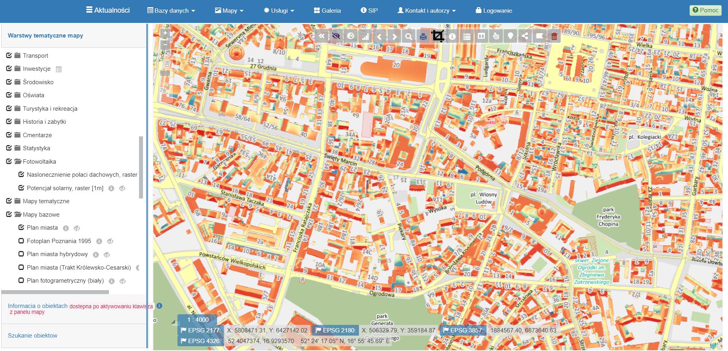Click the red trash delete icon
Image resolution: width=728 pixels, height=351 pixels.
[554, 36]
